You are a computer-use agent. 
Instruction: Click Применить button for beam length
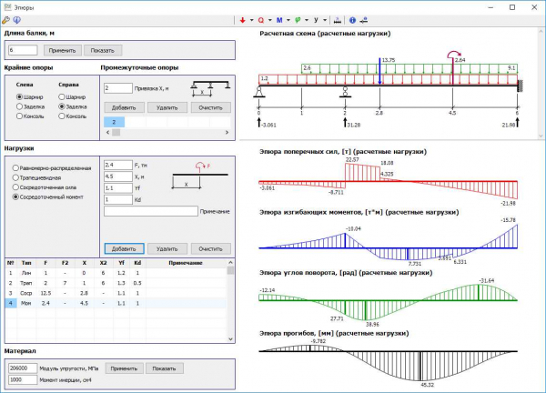point(62,50)
